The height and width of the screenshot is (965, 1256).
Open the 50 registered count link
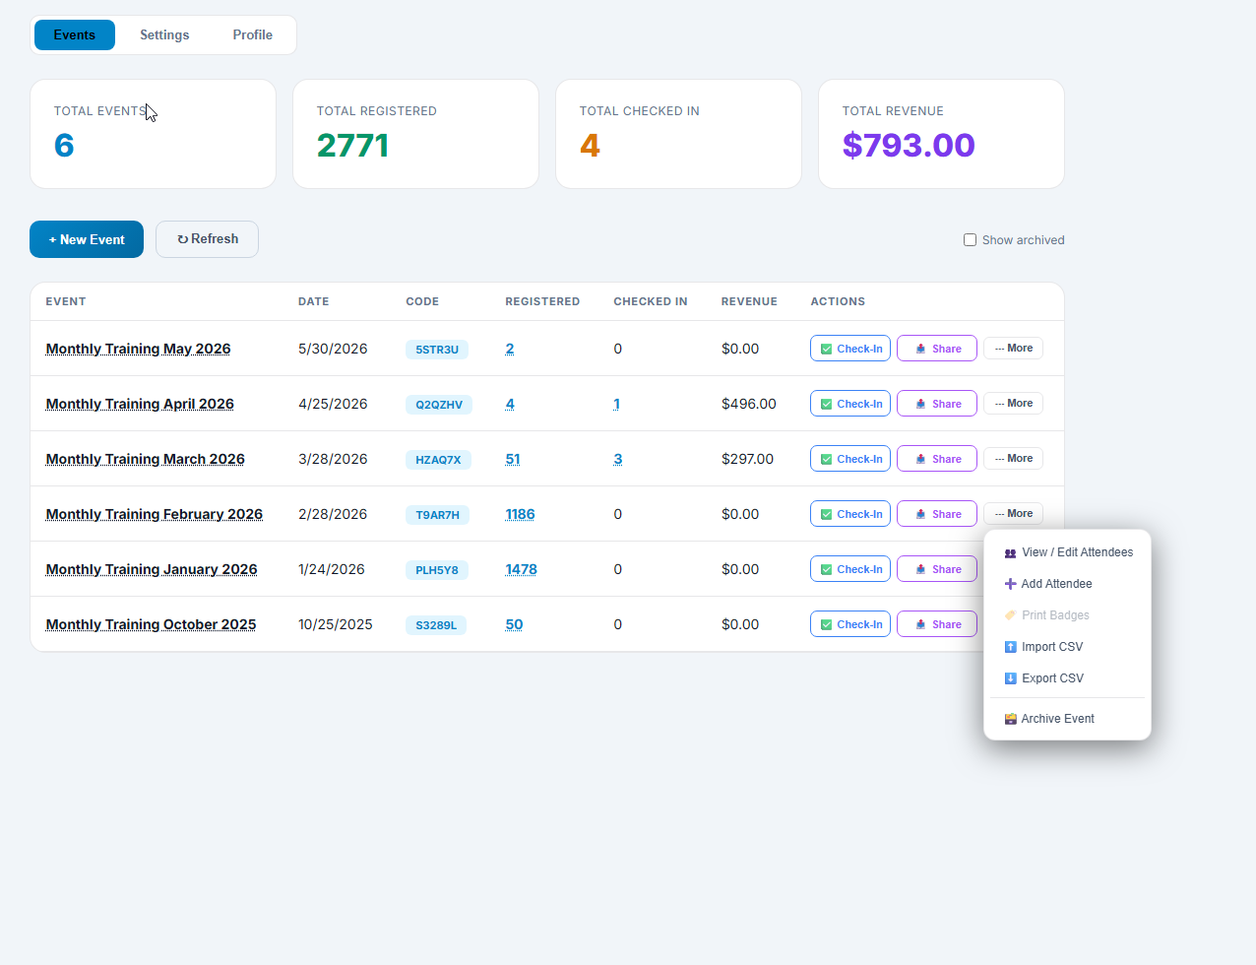coord(514,624)
